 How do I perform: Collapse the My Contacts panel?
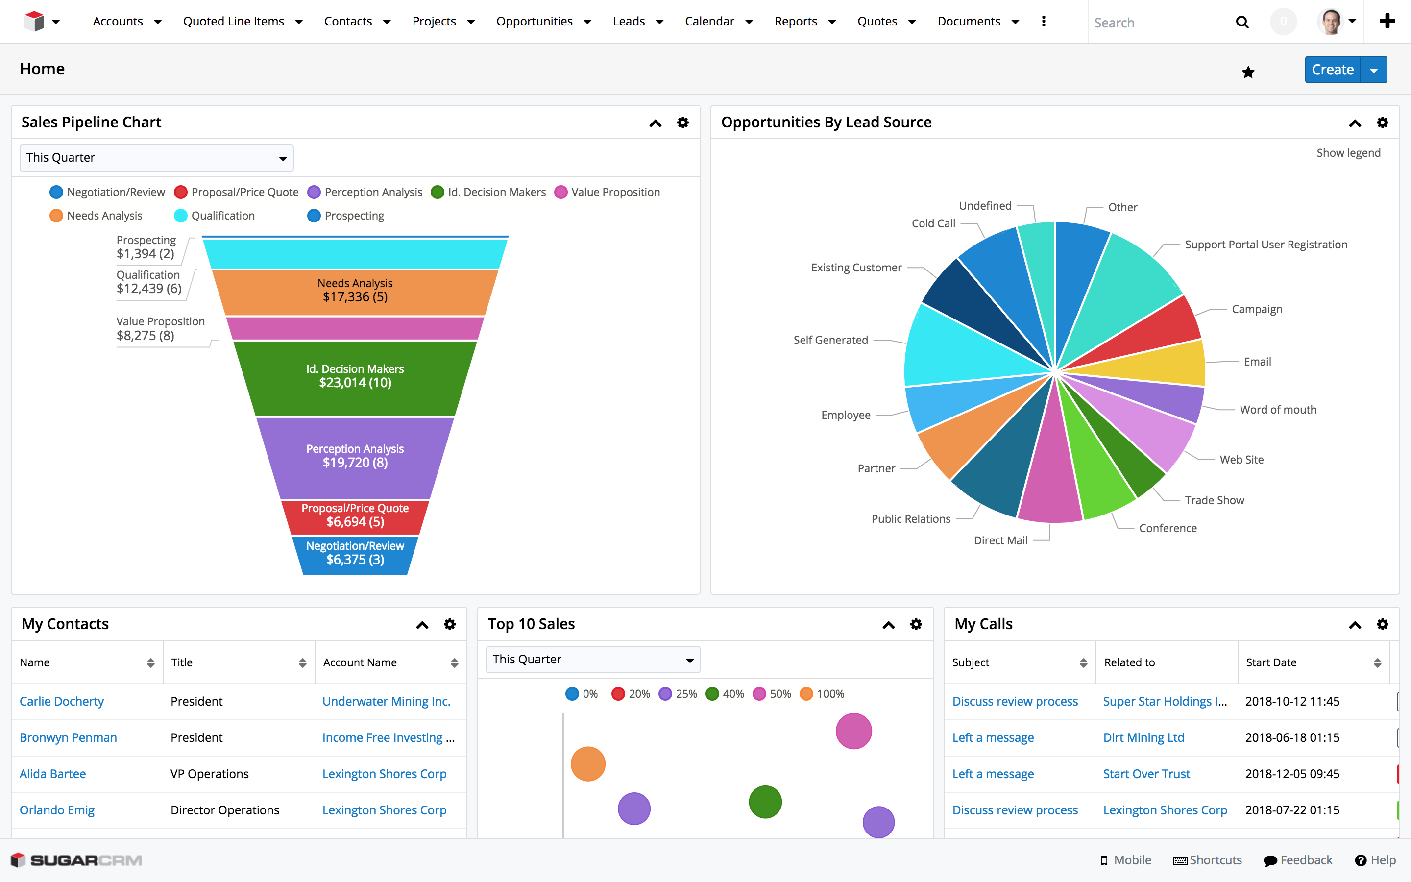tap(423, 623)
